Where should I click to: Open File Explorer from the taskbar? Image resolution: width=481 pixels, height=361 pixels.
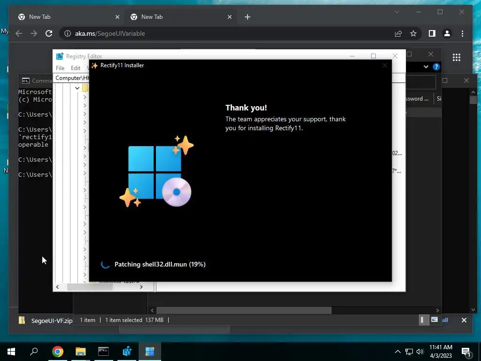click(80, 352)
